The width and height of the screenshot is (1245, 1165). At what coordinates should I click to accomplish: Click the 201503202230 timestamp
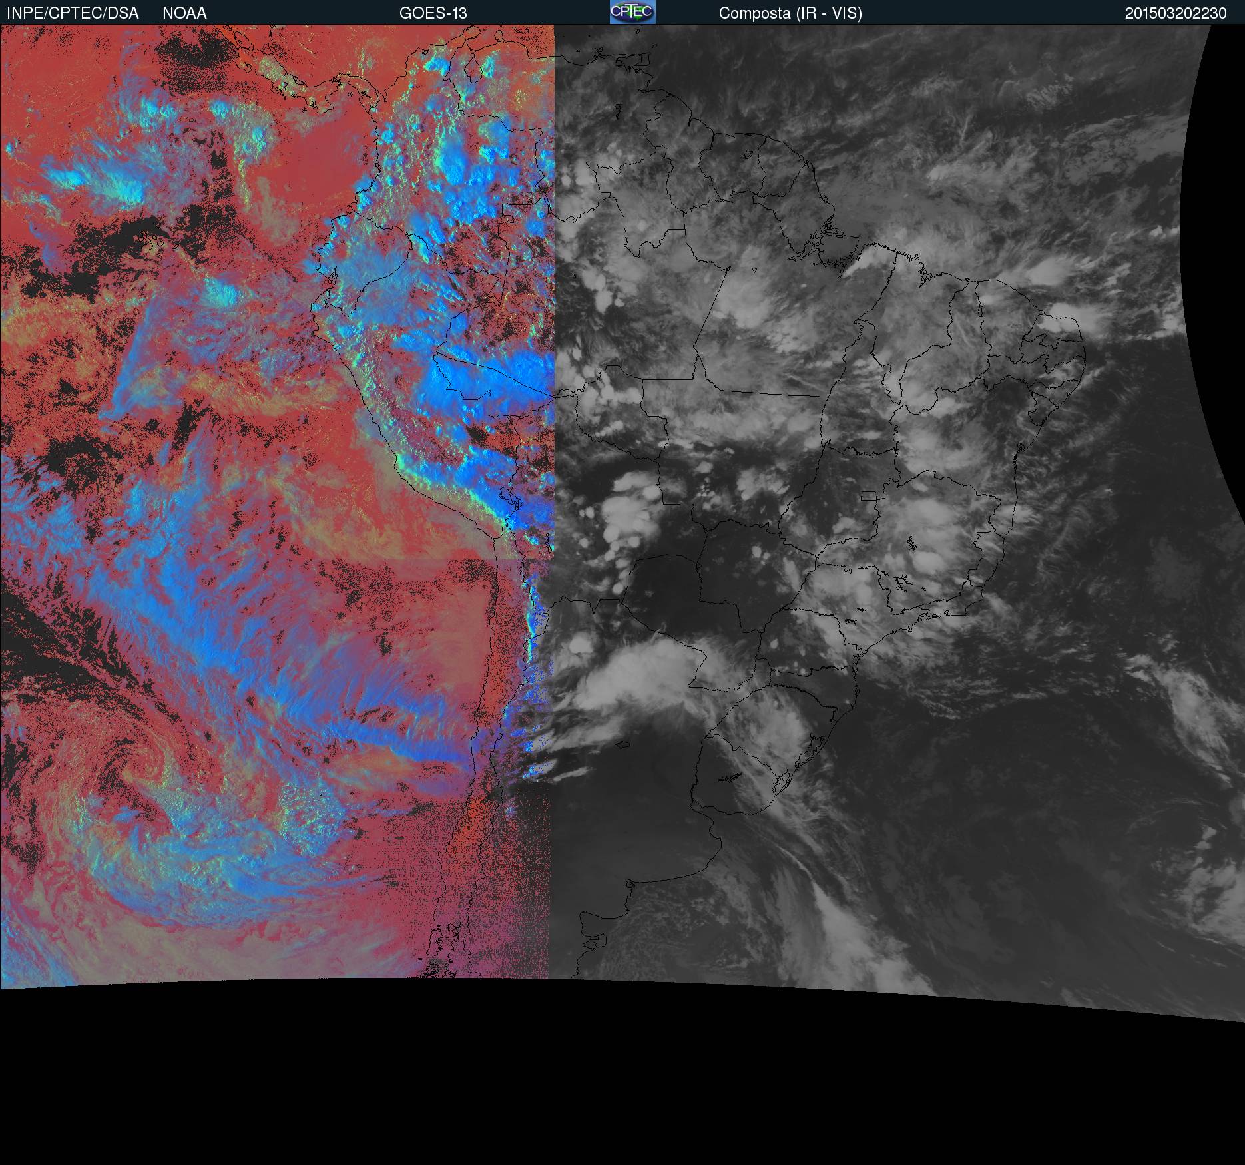click(1176, 13)
